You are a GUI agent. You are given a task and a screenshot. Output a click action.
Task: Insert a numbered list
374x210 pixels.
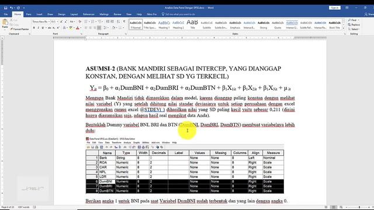[x=93, y=22]
